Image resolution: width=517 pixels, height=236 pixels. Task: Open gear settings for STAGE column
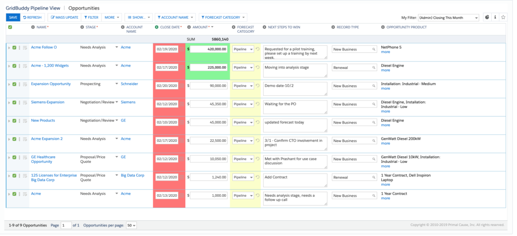pos(82,27)
